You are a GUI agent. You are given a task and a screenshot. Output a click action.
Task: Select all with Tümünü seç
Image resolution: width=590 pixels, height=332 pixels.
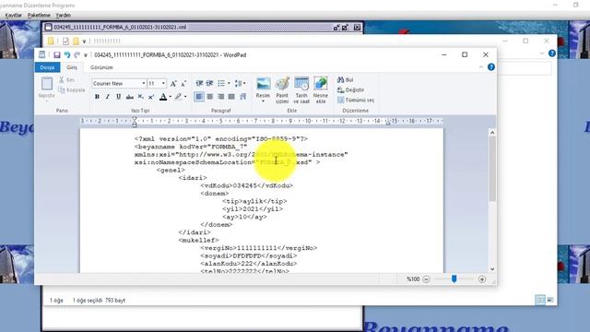[356, 101]
